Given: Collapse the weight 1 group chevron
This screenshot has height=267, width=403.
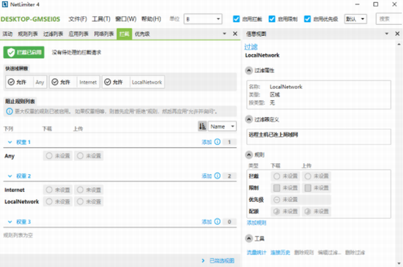Looking at the screenshot, I should pos(10,142).
